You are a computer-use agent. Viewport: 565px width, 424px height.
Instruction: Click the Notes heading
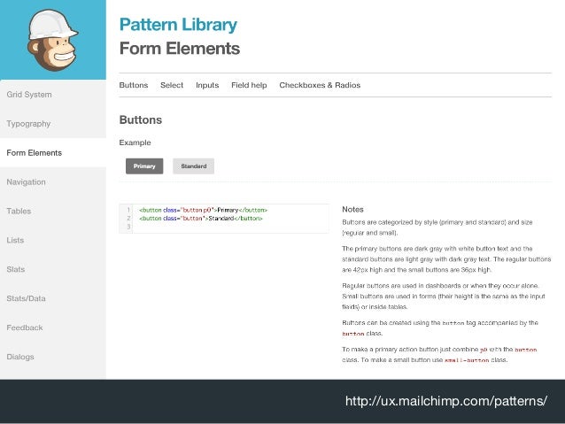pyautogui.click(x=352, y=209)
